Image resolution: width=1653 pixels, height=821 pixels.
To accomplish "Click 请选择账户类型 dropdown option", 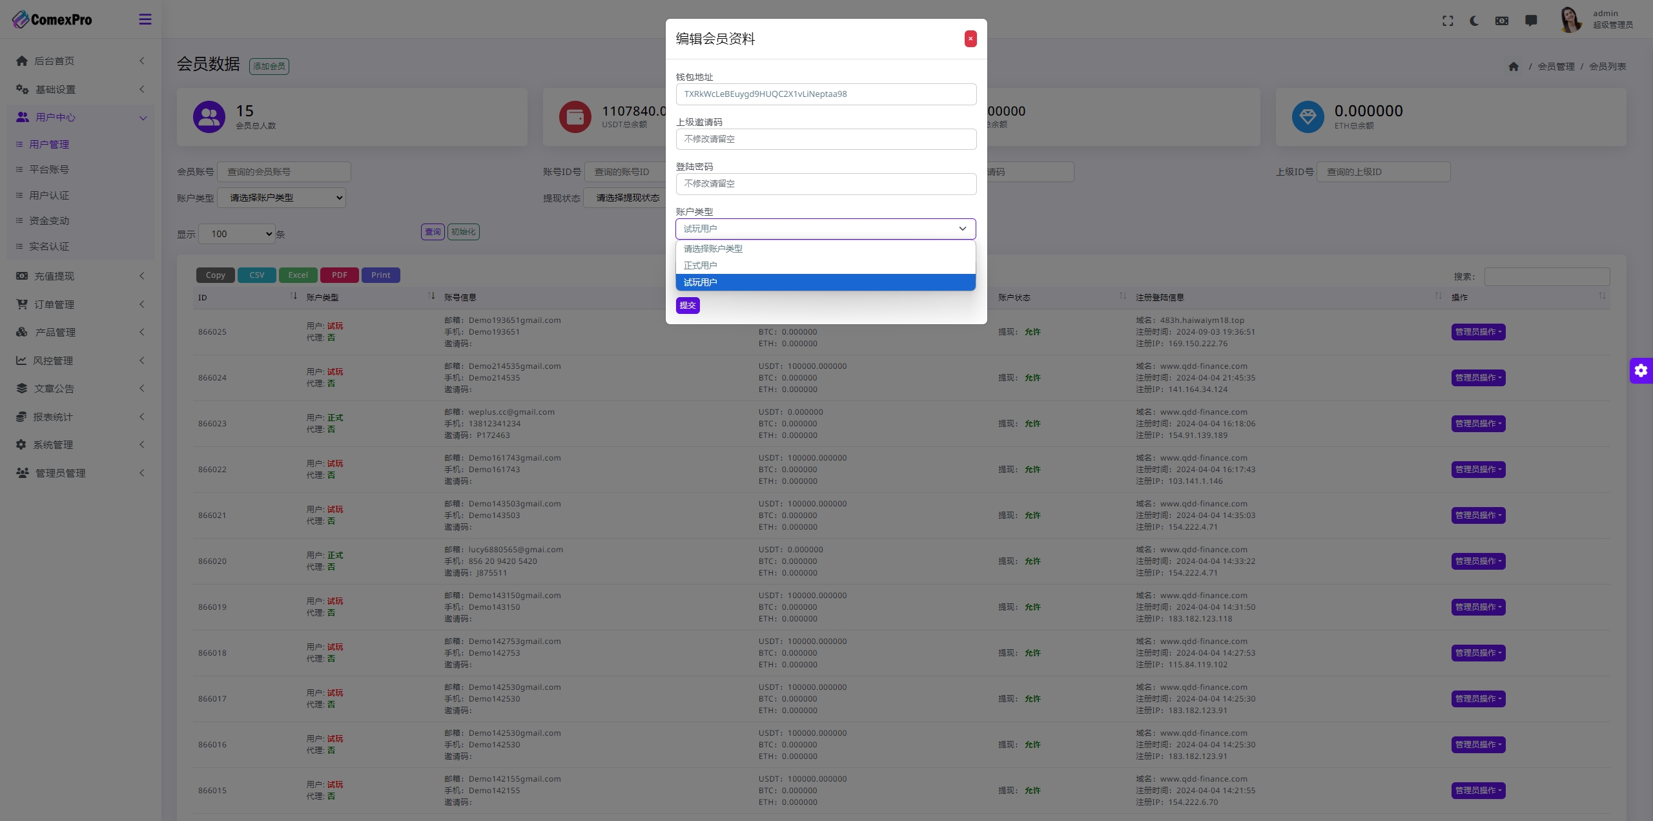I will click(x=825, y=248).
